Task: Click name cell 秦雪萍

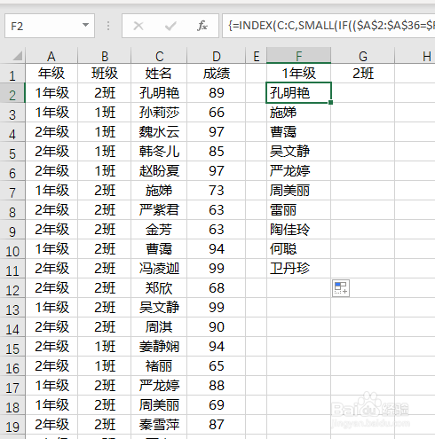Action: click(x=159, y=425)
